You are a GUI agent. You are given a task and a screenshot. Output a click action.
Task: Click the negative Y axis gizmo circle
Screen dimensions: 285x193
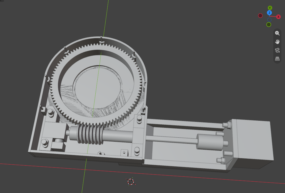click(x=269, y=24)
